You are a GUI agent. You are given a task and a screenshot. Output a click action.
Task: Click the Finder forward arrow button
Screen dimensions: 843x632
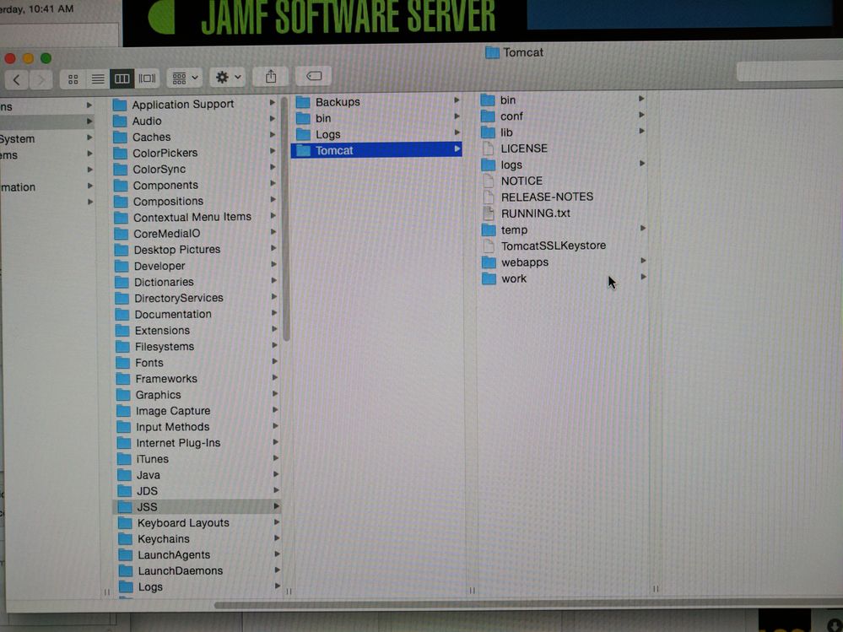[41, 80]
